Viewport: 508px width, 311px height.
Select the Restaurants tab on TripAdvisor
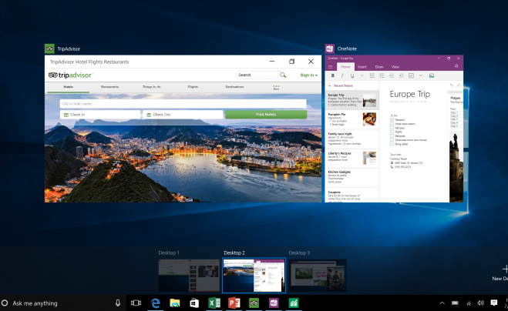click(109, 87)
